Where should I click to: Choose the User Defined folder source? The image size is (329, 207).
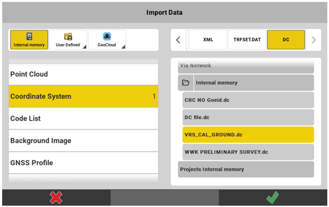(x=68, y=40)
